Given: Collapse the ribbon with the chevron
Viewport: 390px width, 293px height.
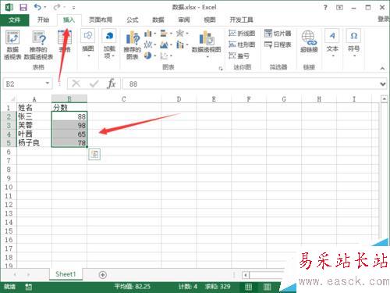Looking at the screenshot, I should click(382, 69).
